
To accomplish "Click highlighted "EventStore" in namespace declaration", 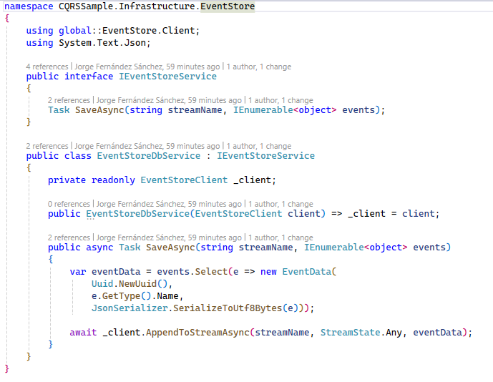I will coord(228,6).
